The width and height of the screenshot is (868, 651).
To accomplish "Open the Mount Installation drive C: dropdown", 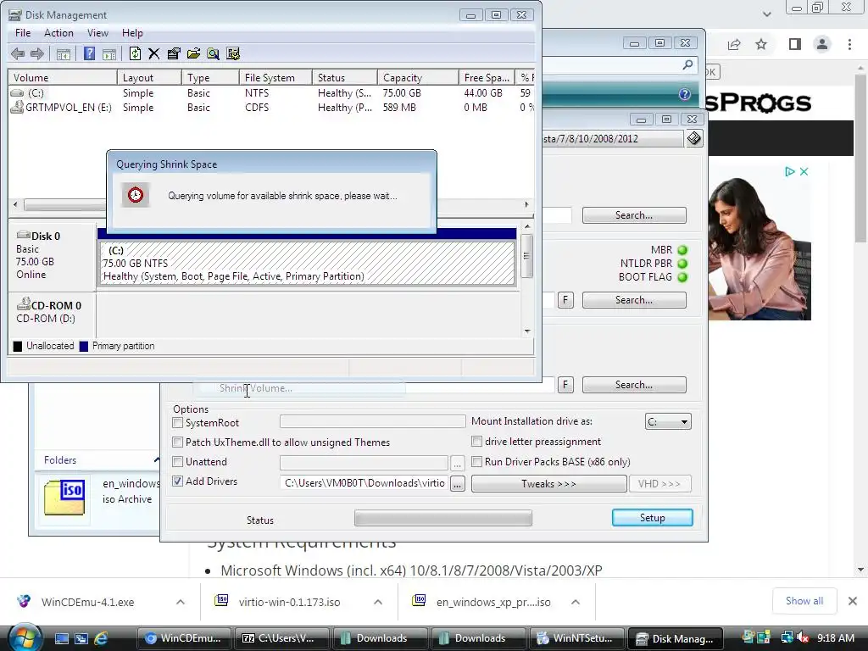I will (668, 422).
